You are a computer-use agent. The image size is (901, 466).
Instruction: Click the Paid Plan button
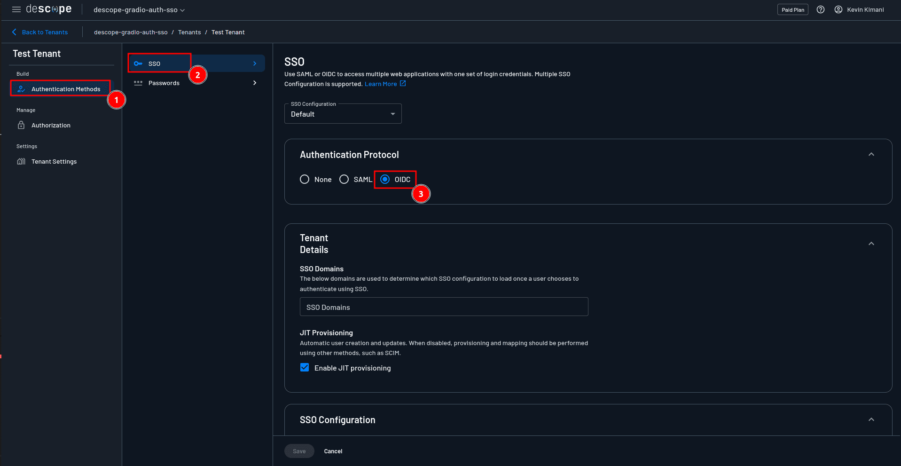pos(792,9)
